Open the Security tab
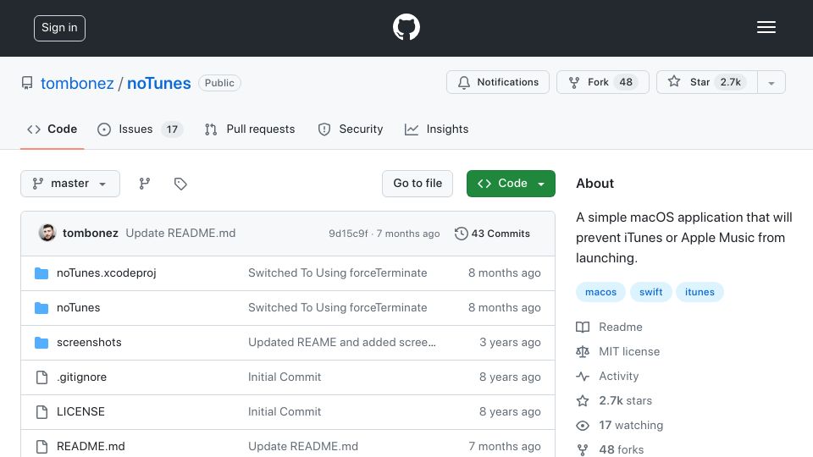The height and width of the screenshot is (457, 813). (x=350, y=129)
